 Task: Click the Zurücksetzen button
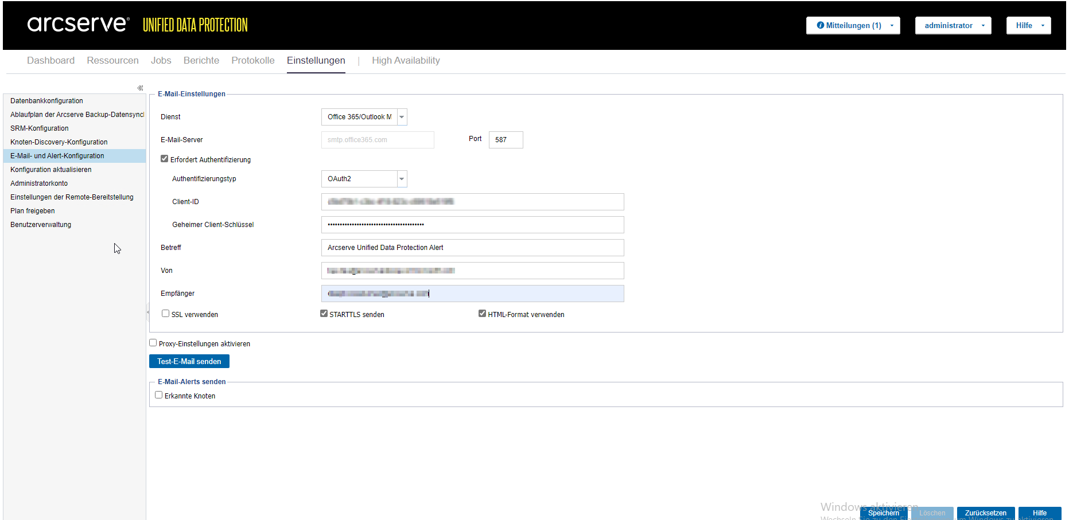coord(986,513)
